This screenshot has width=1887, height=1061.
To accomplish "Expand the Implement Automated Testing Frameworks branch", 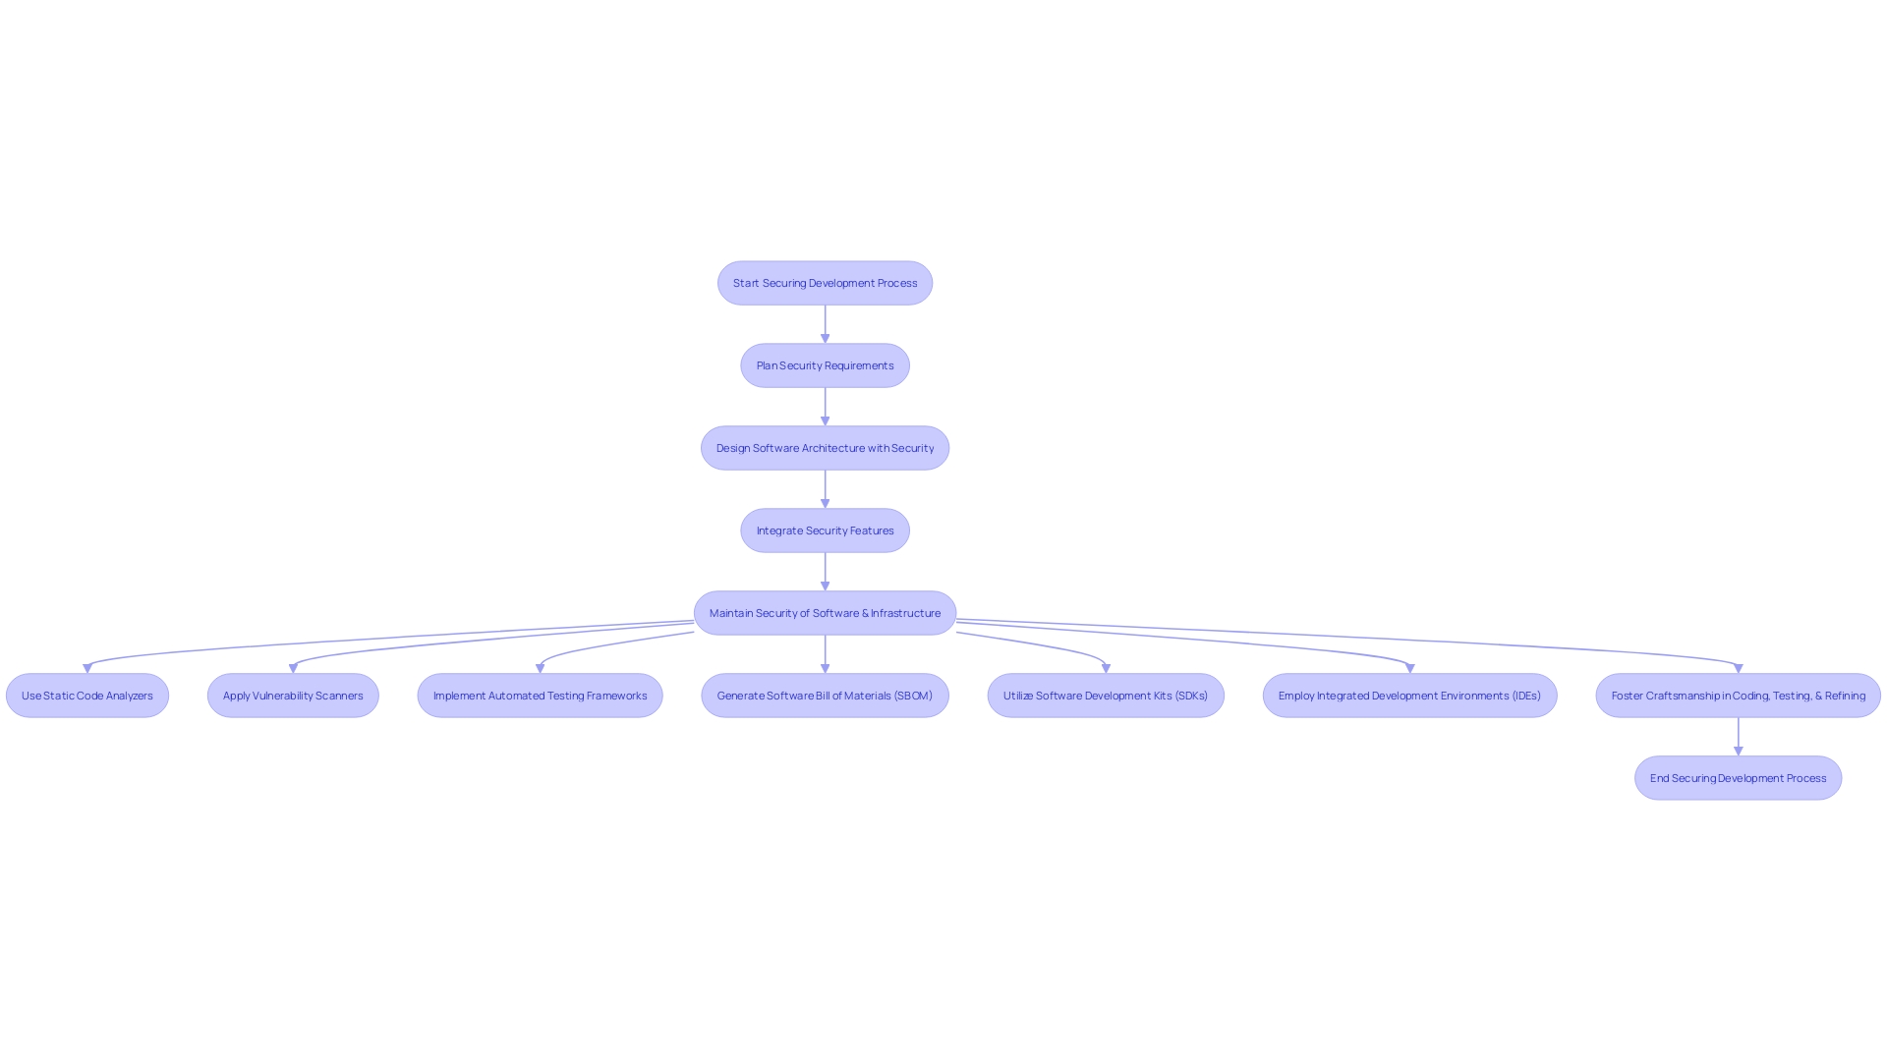I will click(540, 695).
